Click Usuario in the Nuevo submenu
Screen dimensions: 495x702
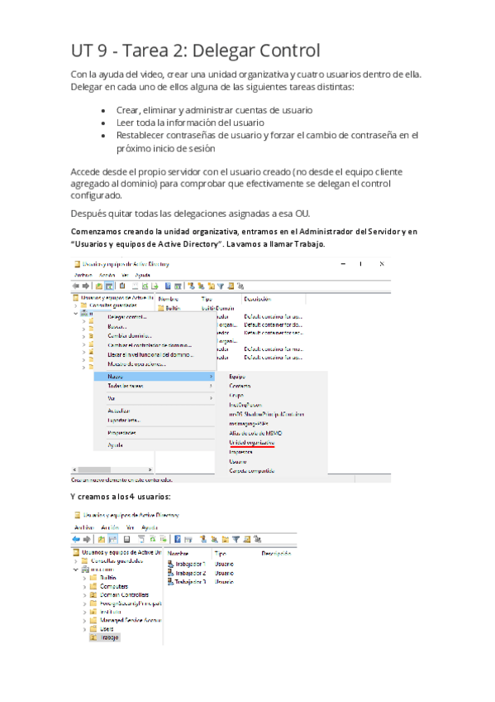238,461
